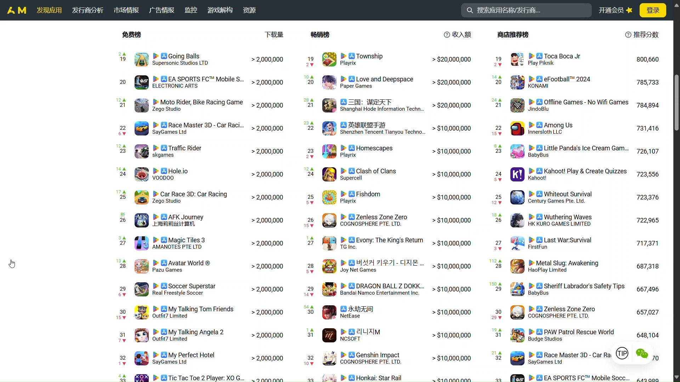The width and height of the screenshot is (680, 382).
Task: Open the Zenless Zone Zero link in 畅销榜
Action: pos(381,217)
